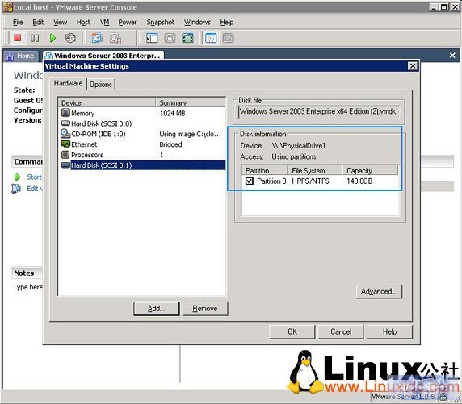
Task: Click the green Power On play icon
Action: pos(52,38)
